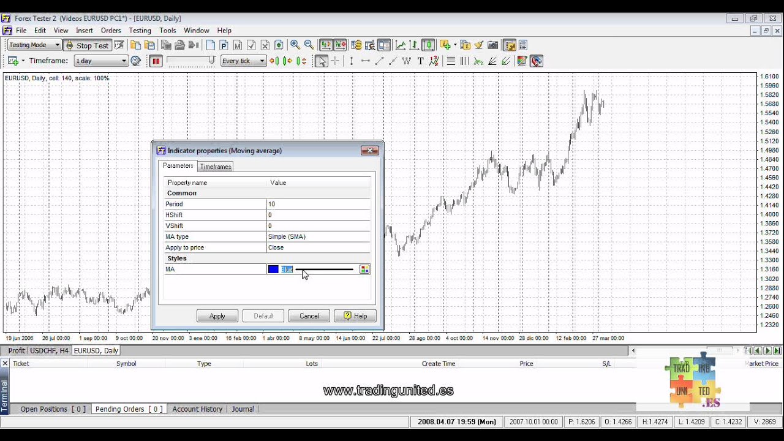This screenshot has width=784, height=441.
Task: Click the Apply to price Close value
Action: tap(318, 247)
